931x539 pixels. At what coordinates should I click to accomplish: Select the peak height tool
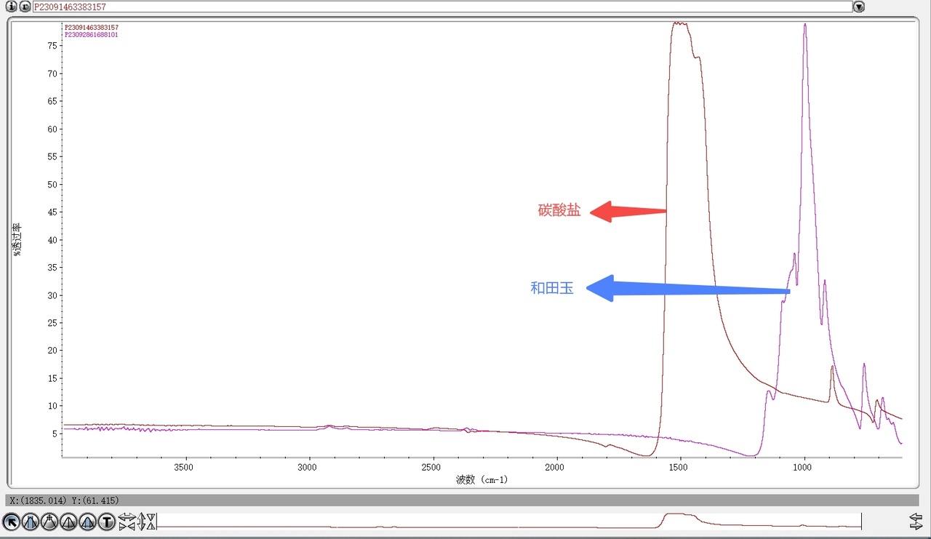tap(68, 522)
